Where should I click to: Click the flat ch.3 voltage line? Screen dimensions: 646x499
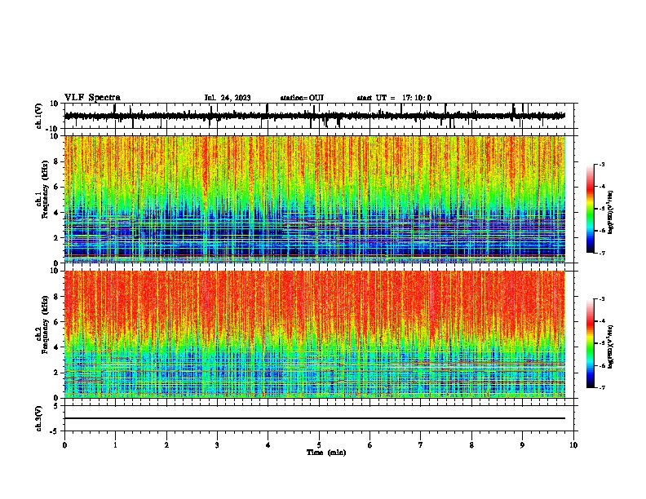point(315,418)
